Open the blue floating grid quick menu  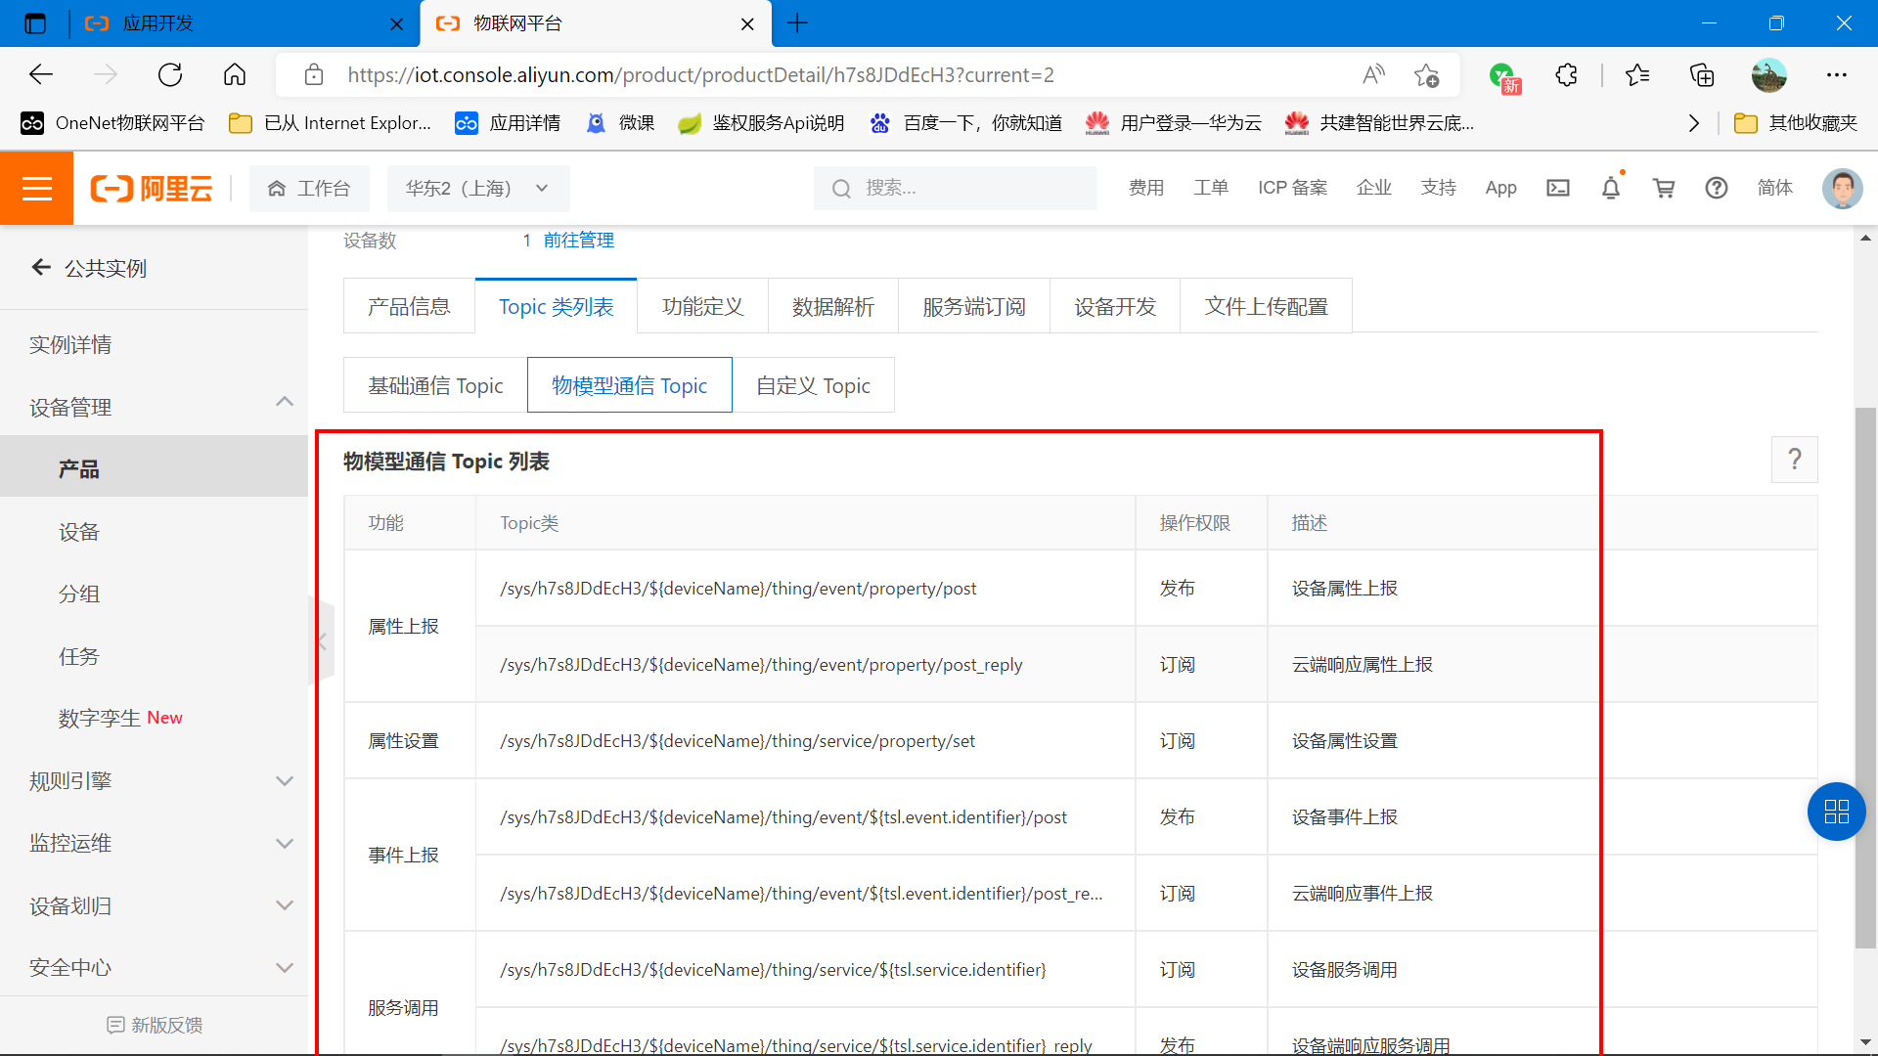pos(1836,812)
